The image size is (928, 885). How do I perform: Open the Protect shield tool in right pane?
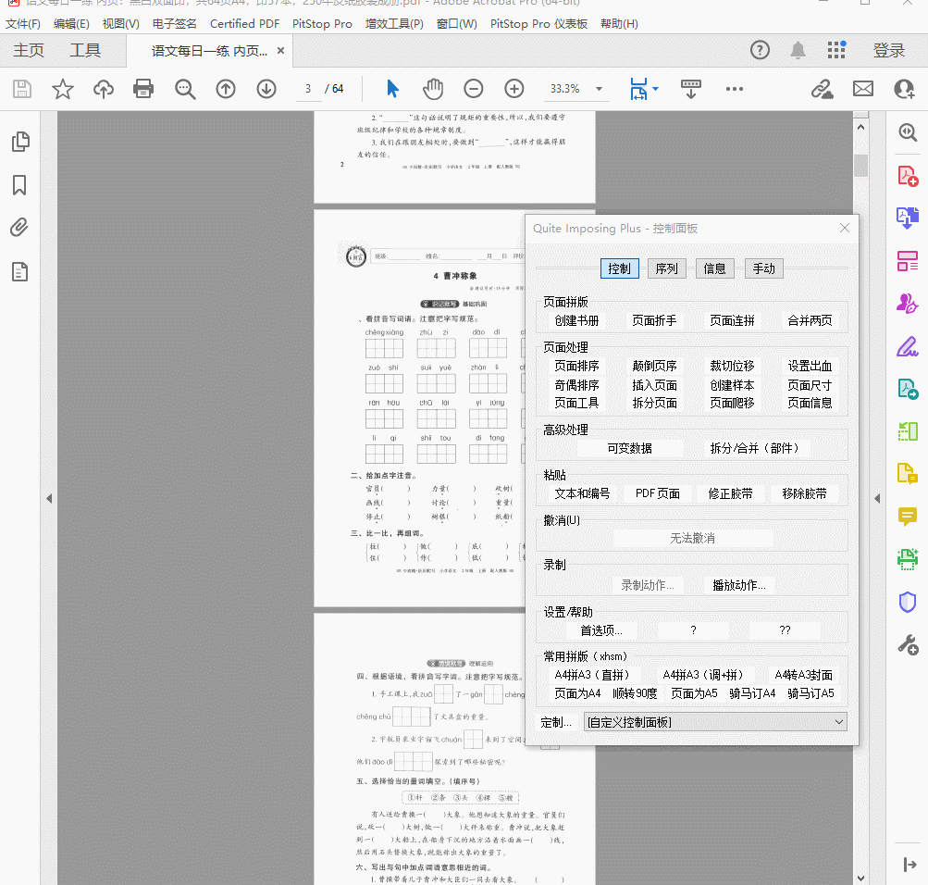[908, 602]
